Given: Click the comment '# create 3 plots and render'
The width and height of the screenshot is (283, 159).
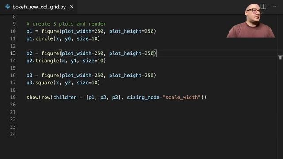Looking at the screenshot, I should coord(66,24).
